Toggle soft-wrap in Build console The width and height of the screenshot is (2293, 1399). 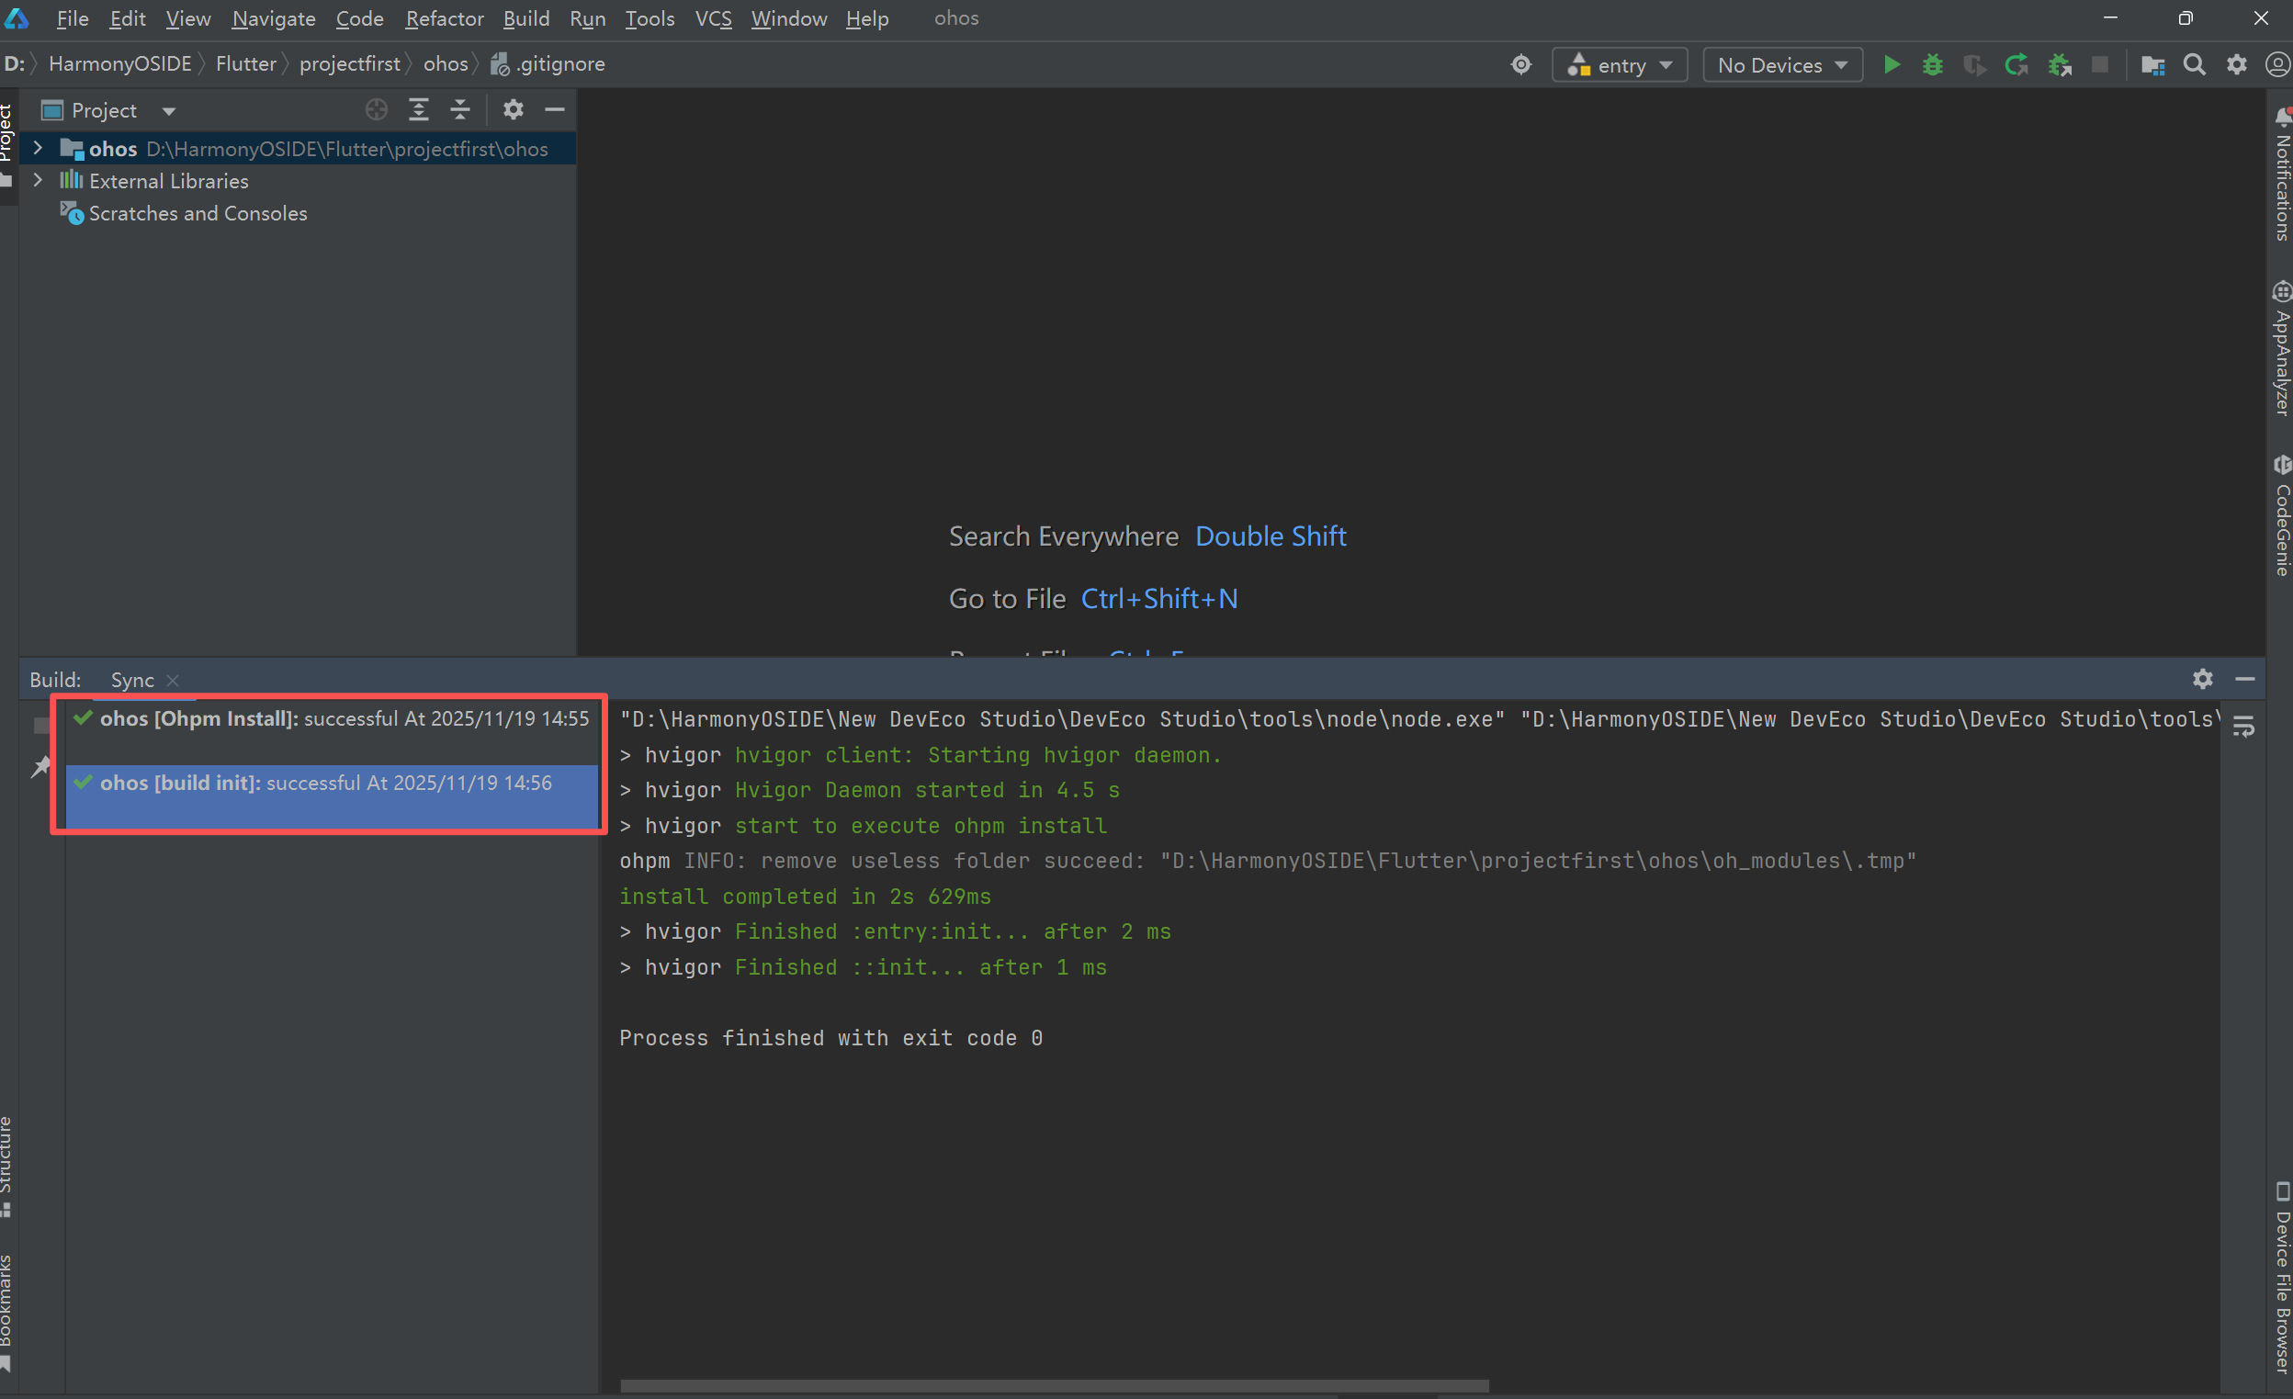[2243, 727]
